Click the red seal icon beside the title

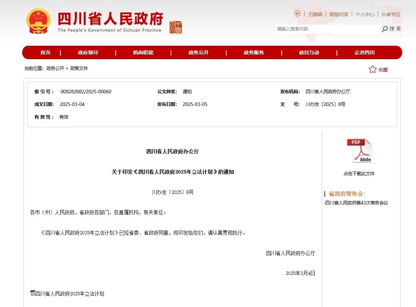coord(176,27)
